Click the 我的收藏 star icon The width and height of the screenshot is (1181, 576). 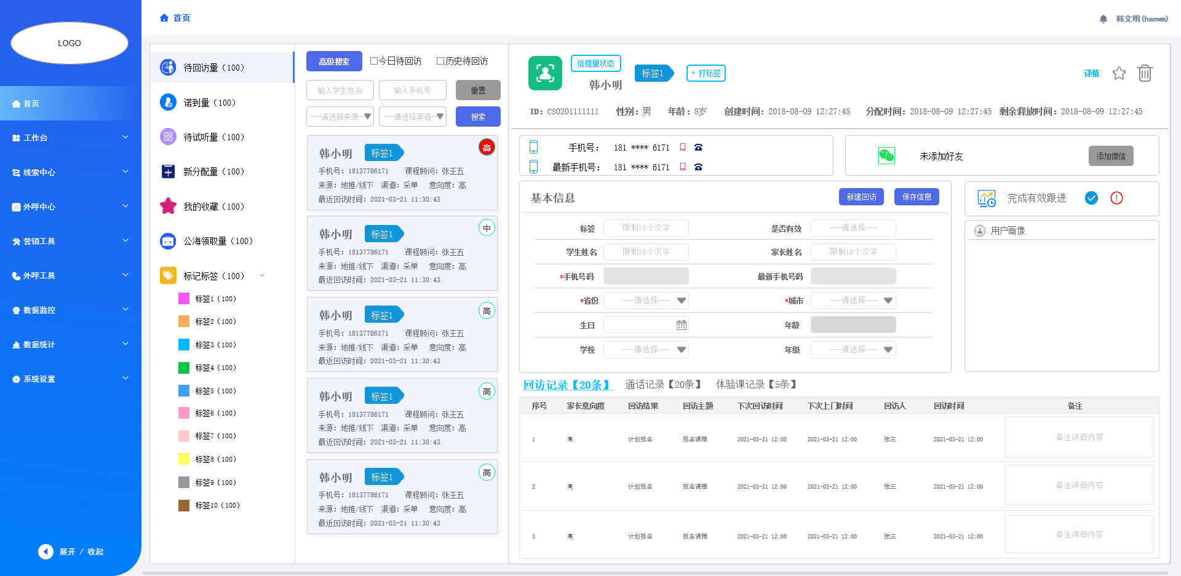(x=168, y=206)
